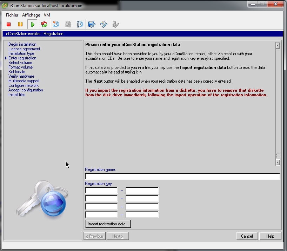Image resolution: width=287 pixels, height=251 pixels.
Task: Take a snapshot of the VM
Action: (x=56, y=24)
